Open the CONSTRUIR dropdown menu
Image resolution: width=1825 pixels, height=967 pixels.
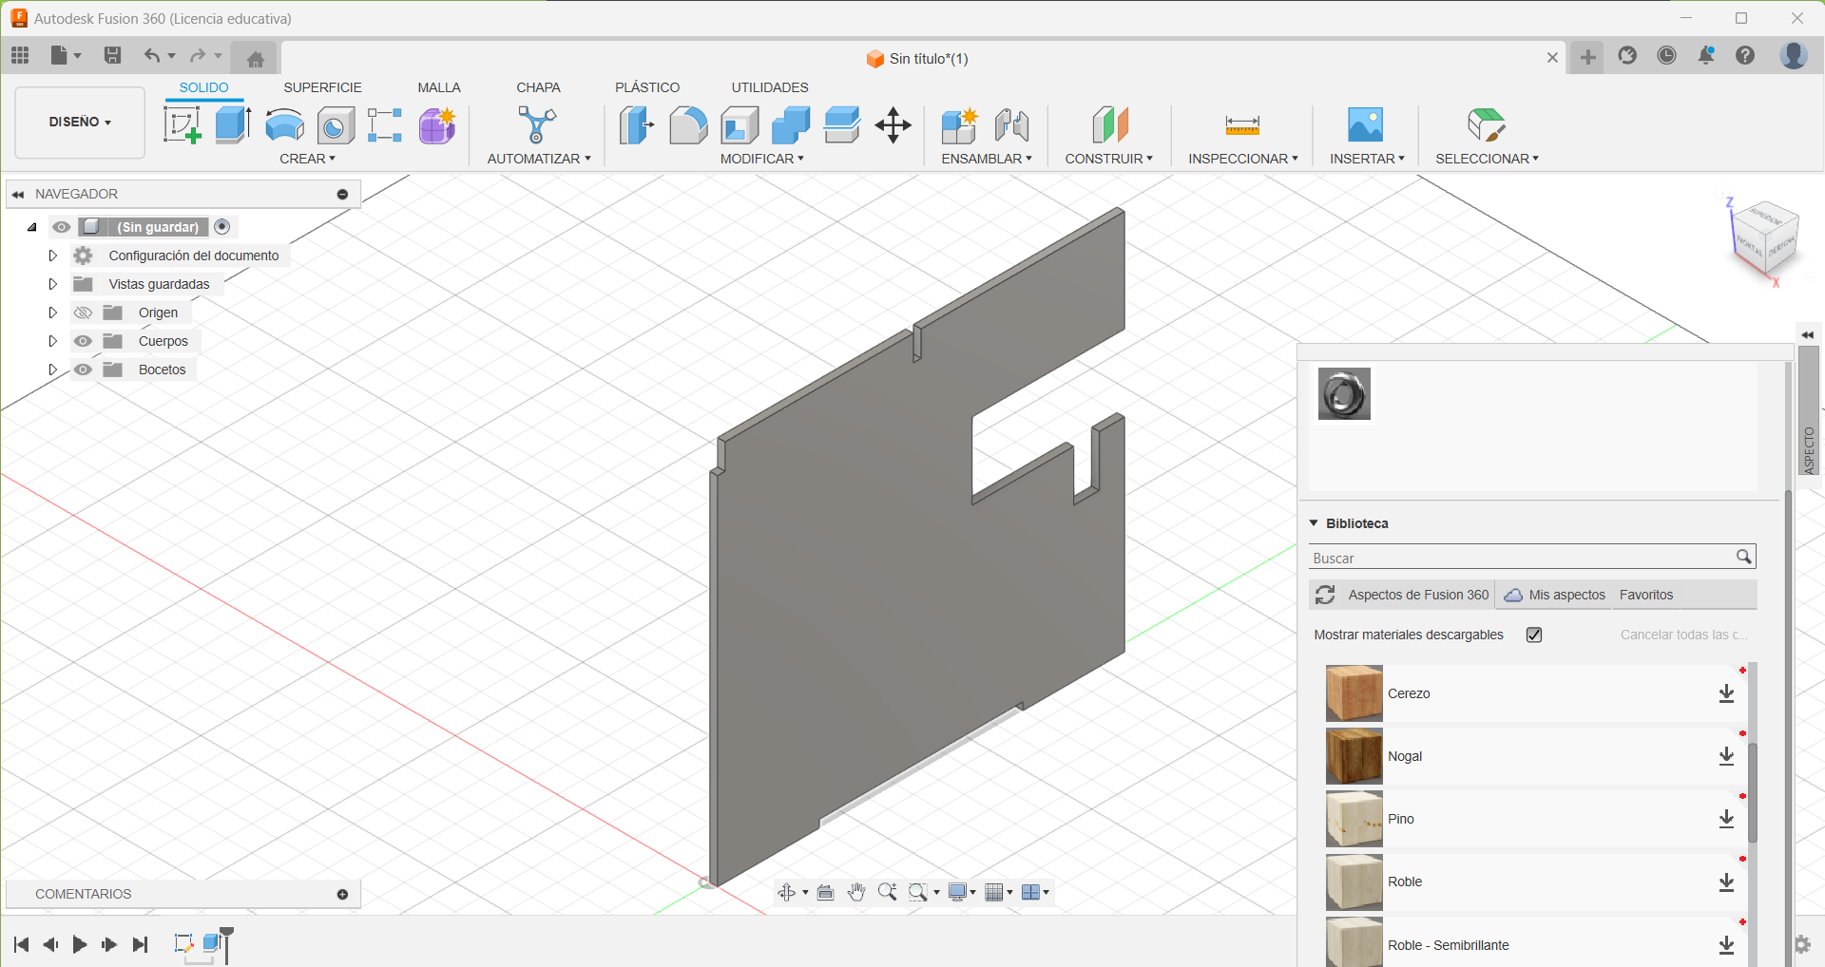pyautogui.click(x=1108, y=159)
